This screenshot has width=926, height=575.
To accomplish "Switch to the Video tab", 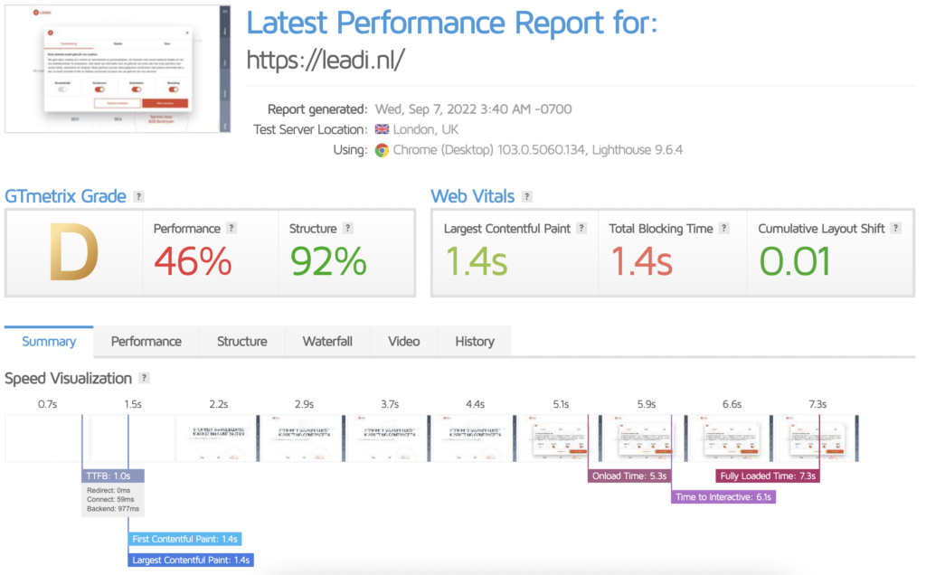I will (x=404, y=341).
